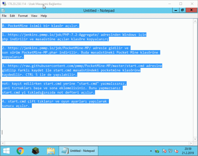
Task: Open File Explorer from taskbar
Action: 51,151
